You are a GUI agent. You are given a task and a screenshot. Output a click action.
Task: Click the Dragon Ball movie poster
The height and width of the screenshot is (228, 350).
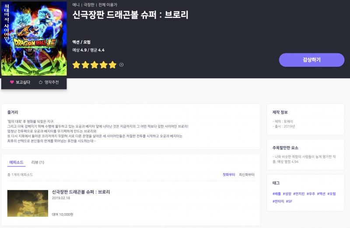[34, 38]
